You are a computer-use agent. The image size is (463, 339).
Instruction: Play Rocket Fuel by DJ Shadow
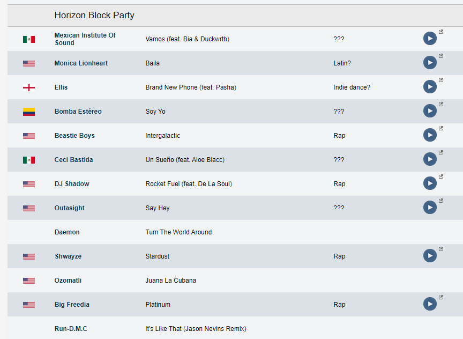pyautogui.click(x=430, y=183)
